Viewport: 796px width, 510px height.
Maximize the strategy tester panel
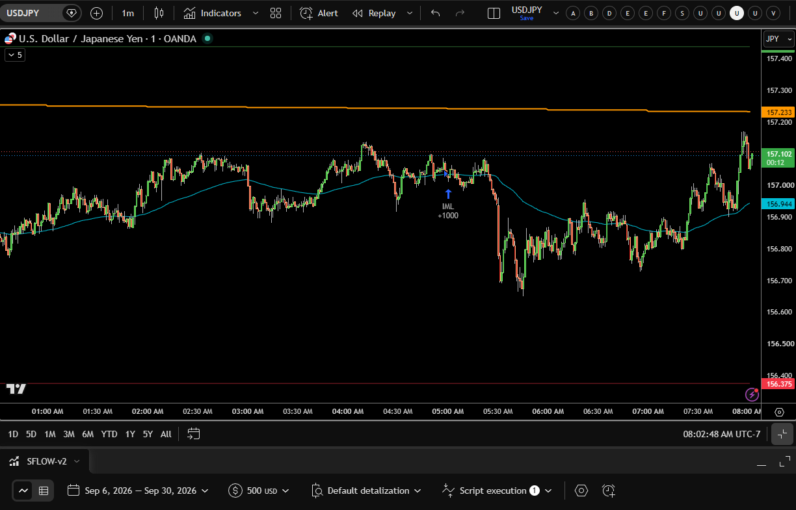point(784,462)
